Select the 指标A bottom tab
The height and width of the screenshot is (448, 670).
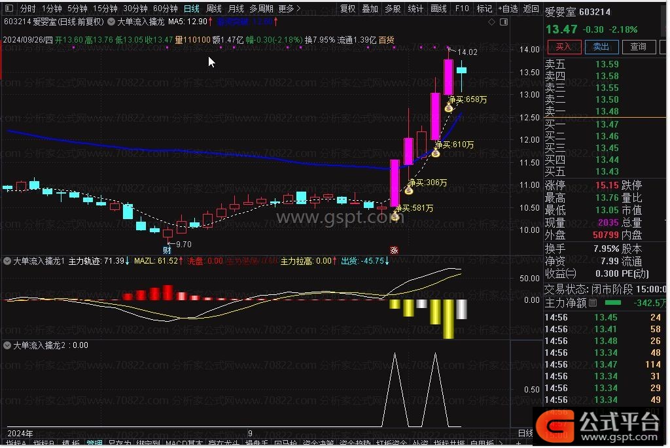16,443
